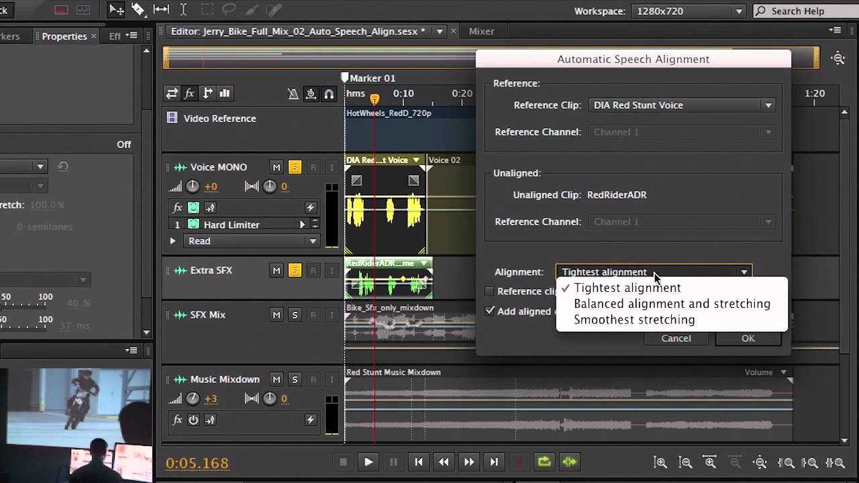The height and width of the screenshot is (483, 859).
Task: Toggle the metronome icon
Action: [293, 94]
